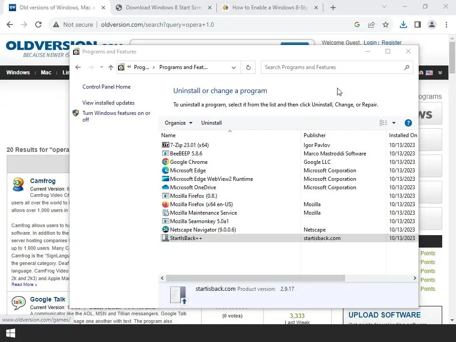Select the Old versions of Windows tab
This screenshot has height=342, width=456.
[x=57, y=8]
